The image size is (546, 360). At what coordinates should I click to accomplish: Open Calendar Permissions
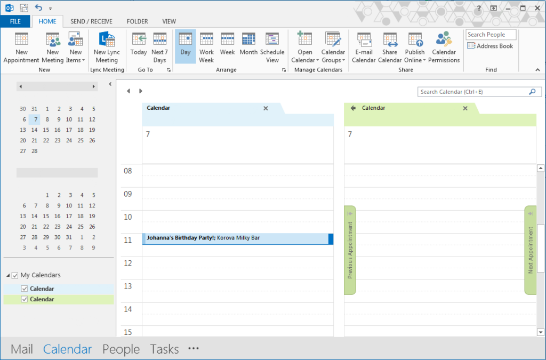point(444,47)
